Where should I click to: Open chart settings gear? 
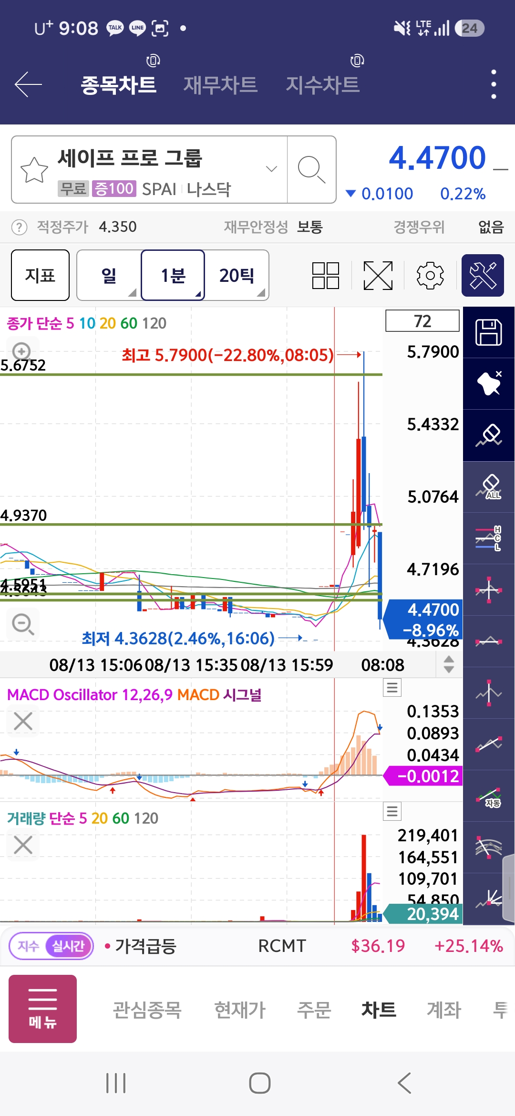point(430,276)
